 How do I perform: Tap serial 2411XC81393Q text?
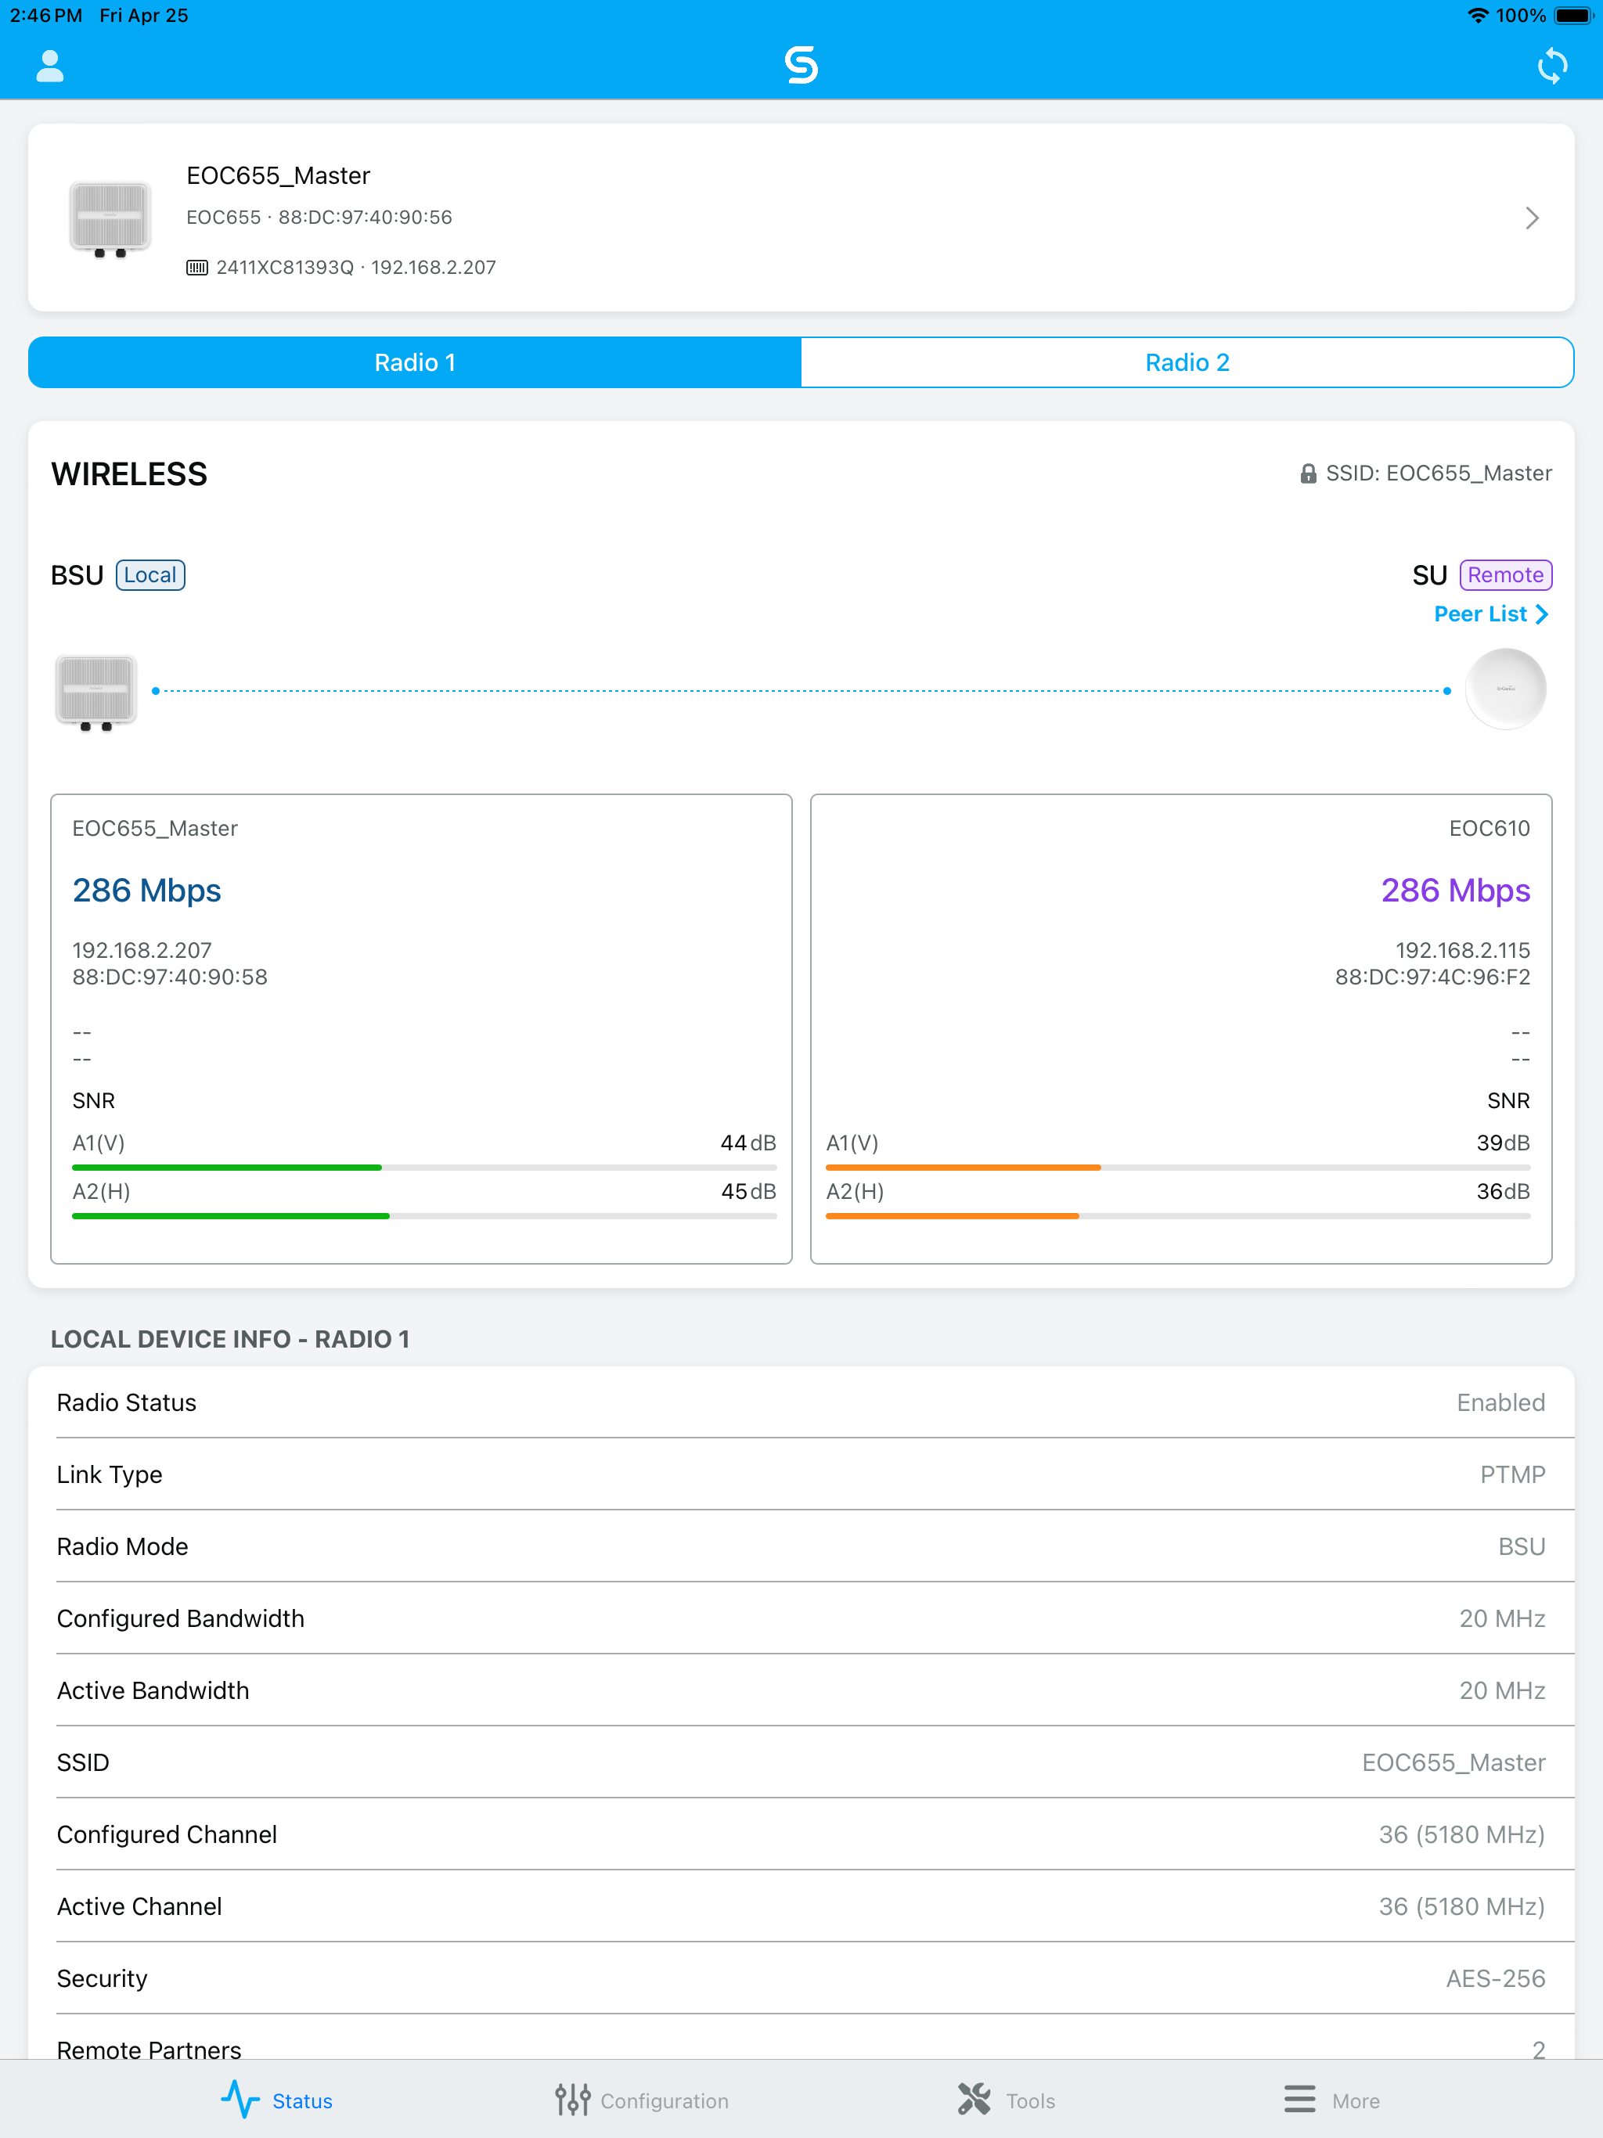click(285, 268)
